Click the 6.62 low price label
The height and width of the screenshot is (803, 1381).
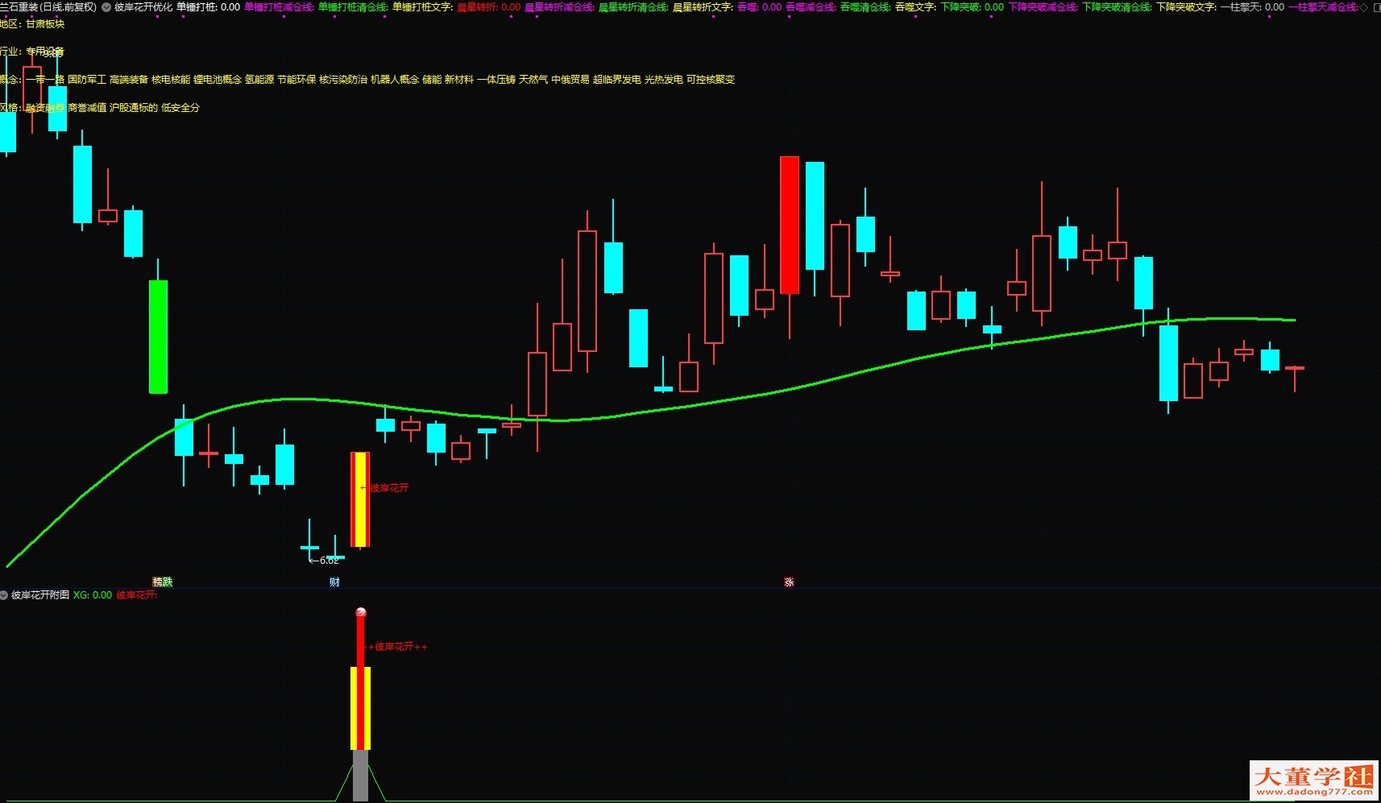(x=329, y=561)
